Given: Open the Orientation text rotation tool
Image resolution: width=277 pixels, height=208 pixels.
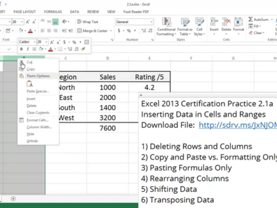Looking at the screenshot, I should point(64,22).
